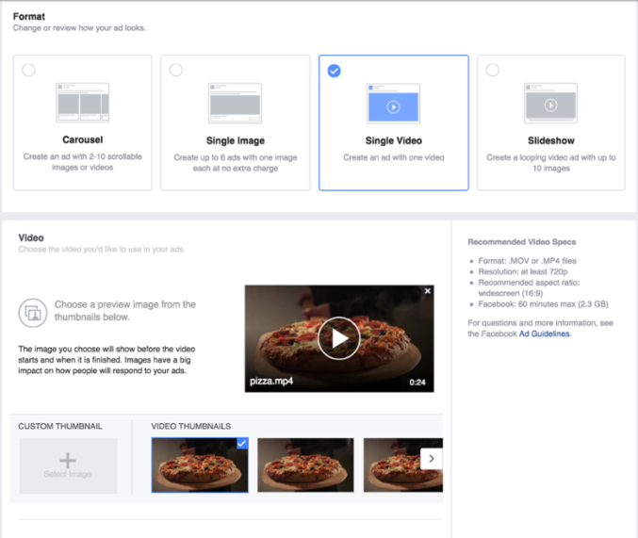Select the Single Image radio button
The width and height of the screenshot is (638, 538).
click(176, 70)
